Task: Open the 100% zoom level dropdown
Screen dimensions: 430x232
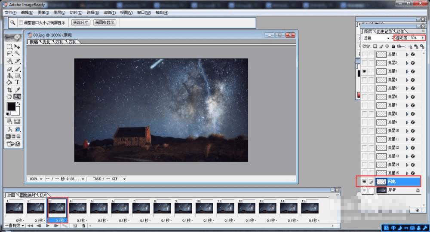Action: 41,179
